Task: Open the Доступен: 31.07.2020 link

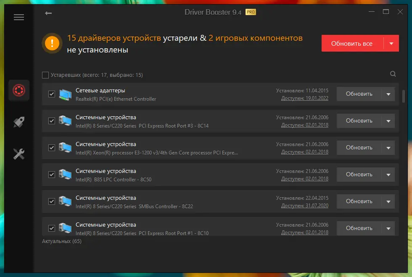Action: [304, 206]
